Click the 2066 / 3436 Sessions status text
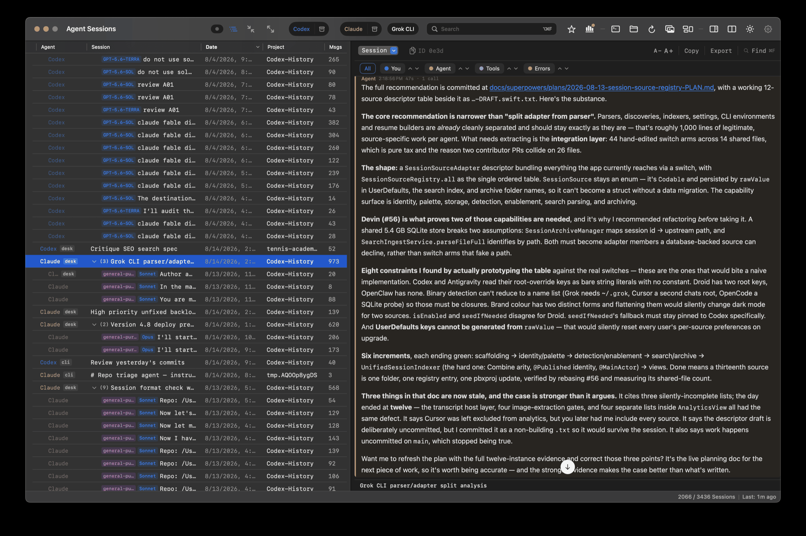806x536 pixels. point(706,497)
